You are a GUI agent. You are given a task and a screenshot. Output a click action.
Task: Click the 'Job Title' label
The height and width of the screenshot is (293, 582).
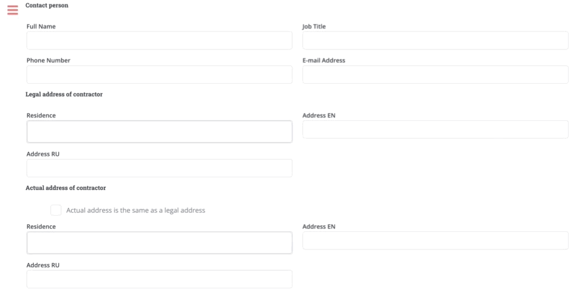314,26
